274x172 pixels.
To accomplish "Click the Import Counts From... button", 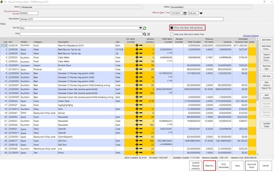I will (266, 58).
